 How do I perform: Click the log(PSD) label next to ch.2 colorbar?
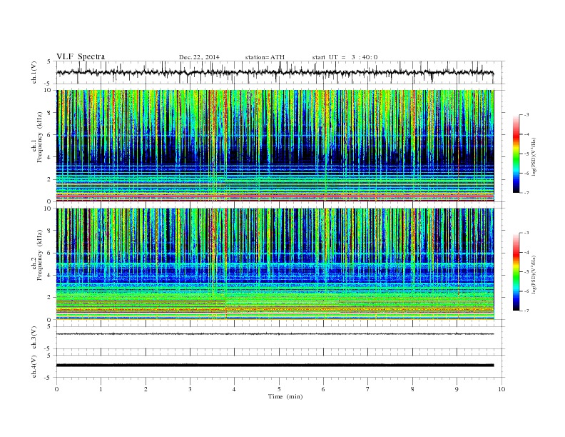pos(534,274)
